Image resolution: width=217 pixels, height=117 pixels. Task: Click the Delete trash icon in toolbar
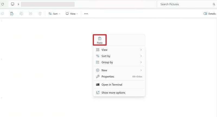point(40,14)
